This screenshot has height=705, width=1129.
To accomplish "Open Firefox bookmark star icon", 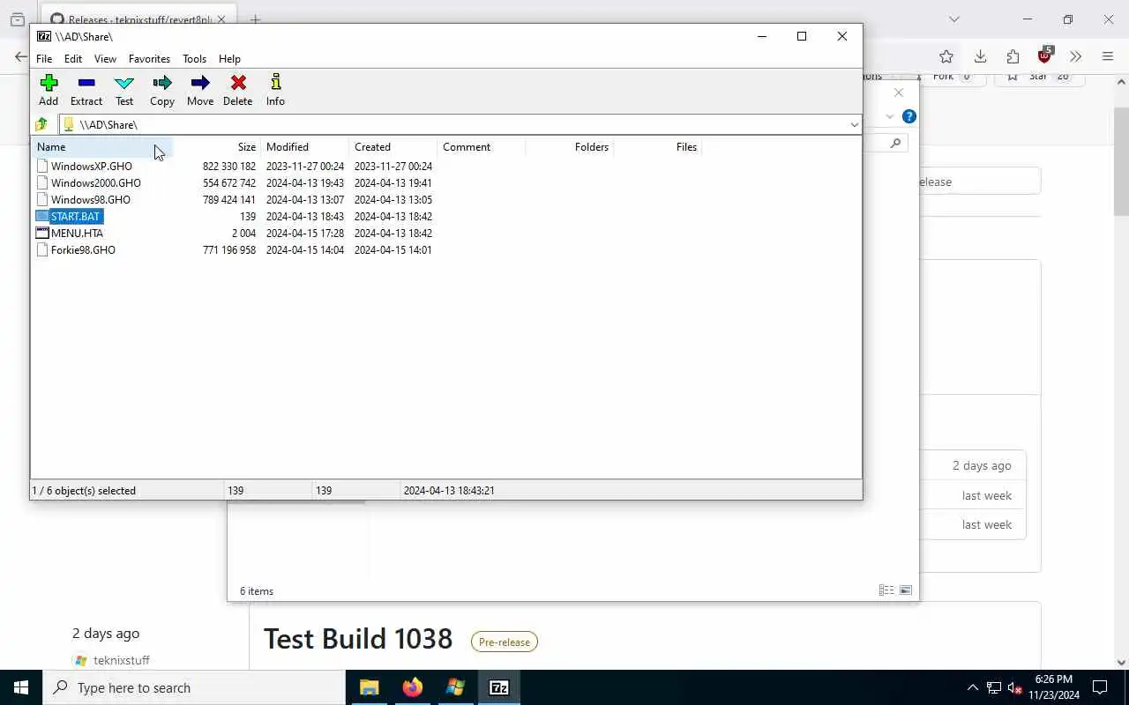I will click(946, 56).
